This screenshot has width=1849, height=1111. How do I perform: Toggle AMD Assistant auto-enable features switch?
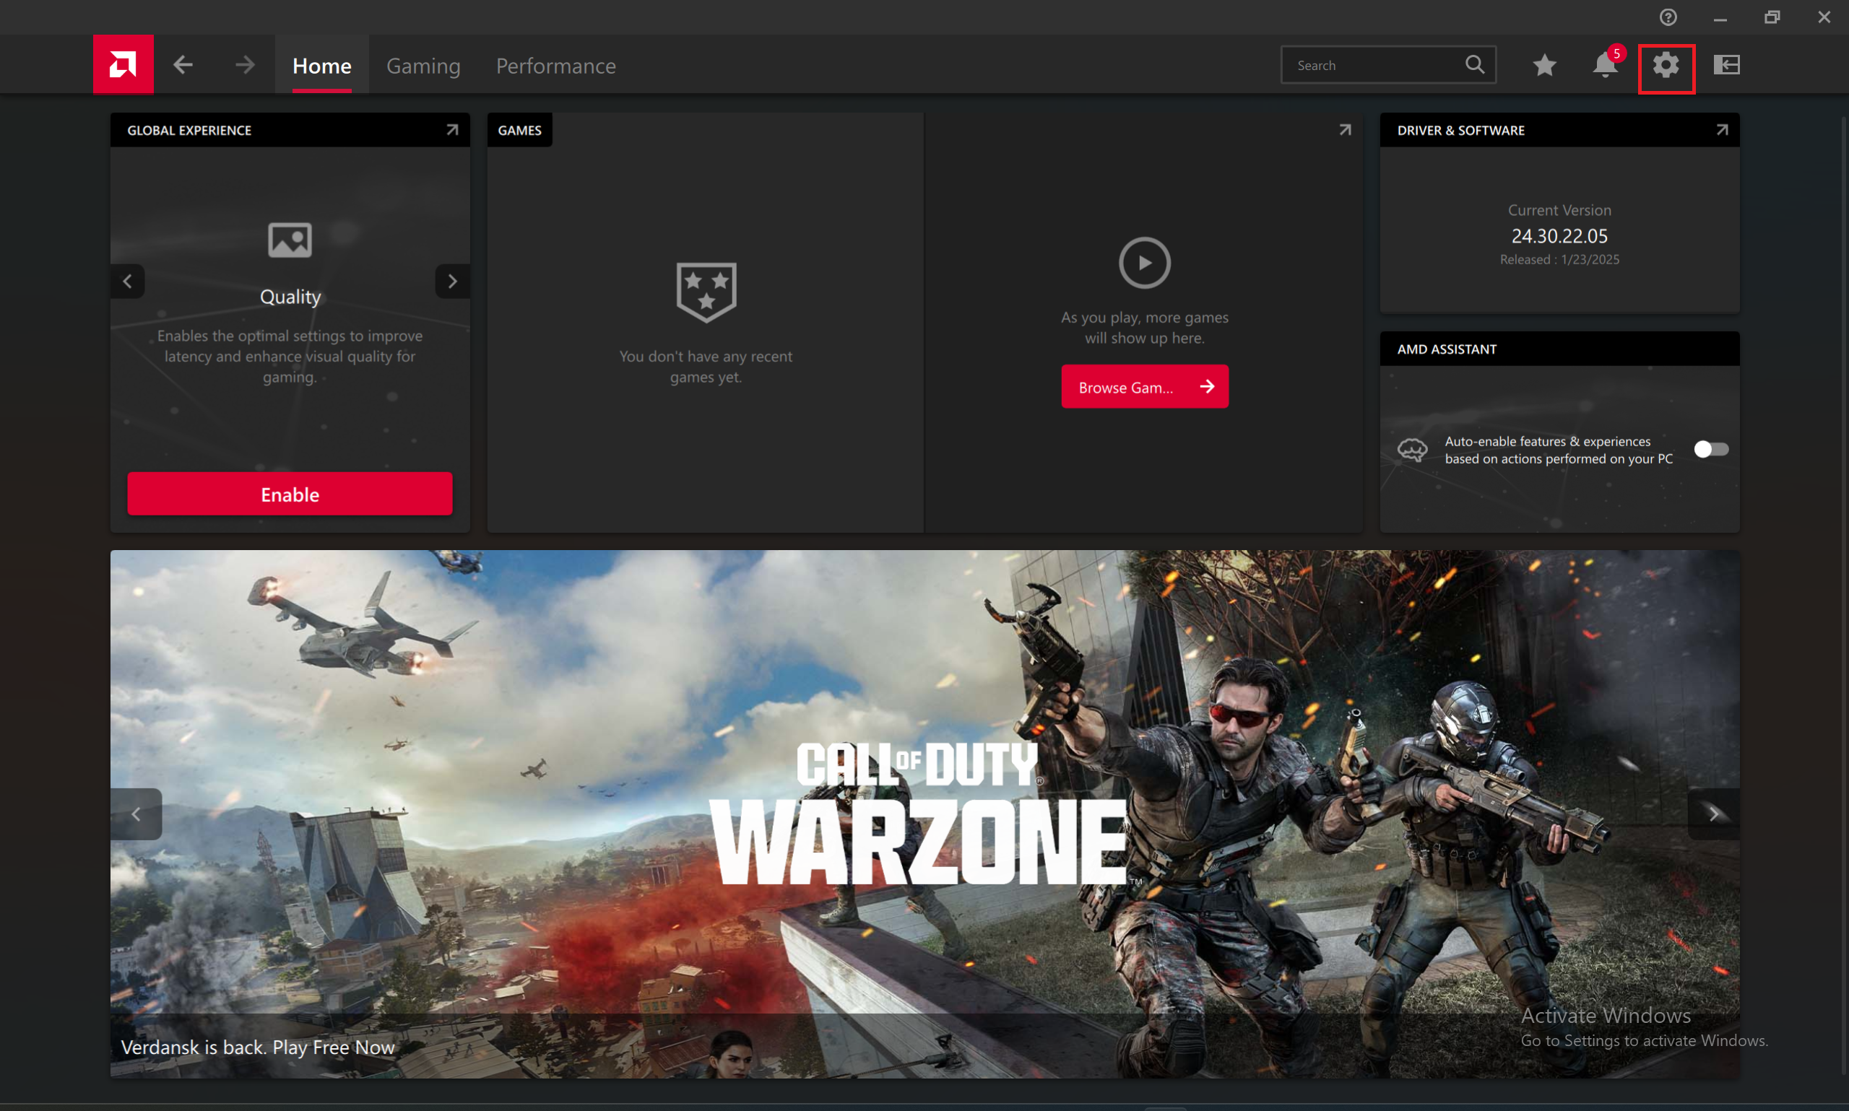click(x=1711, y=449)
